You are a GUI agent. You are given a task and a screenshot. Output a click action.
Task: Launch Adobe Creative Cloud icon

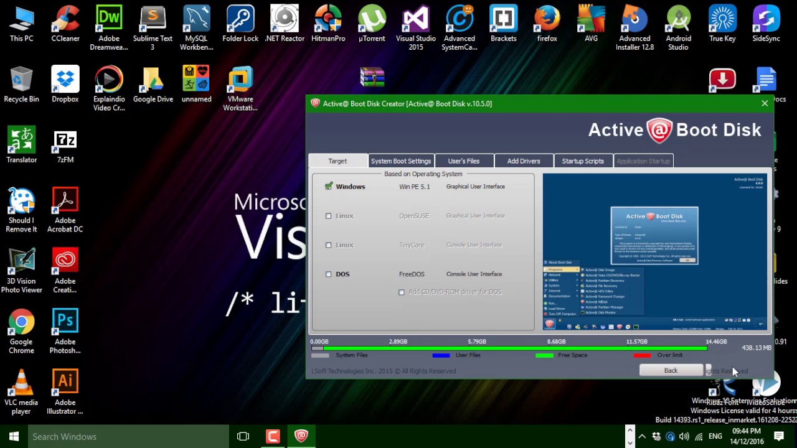click(65, 271)
